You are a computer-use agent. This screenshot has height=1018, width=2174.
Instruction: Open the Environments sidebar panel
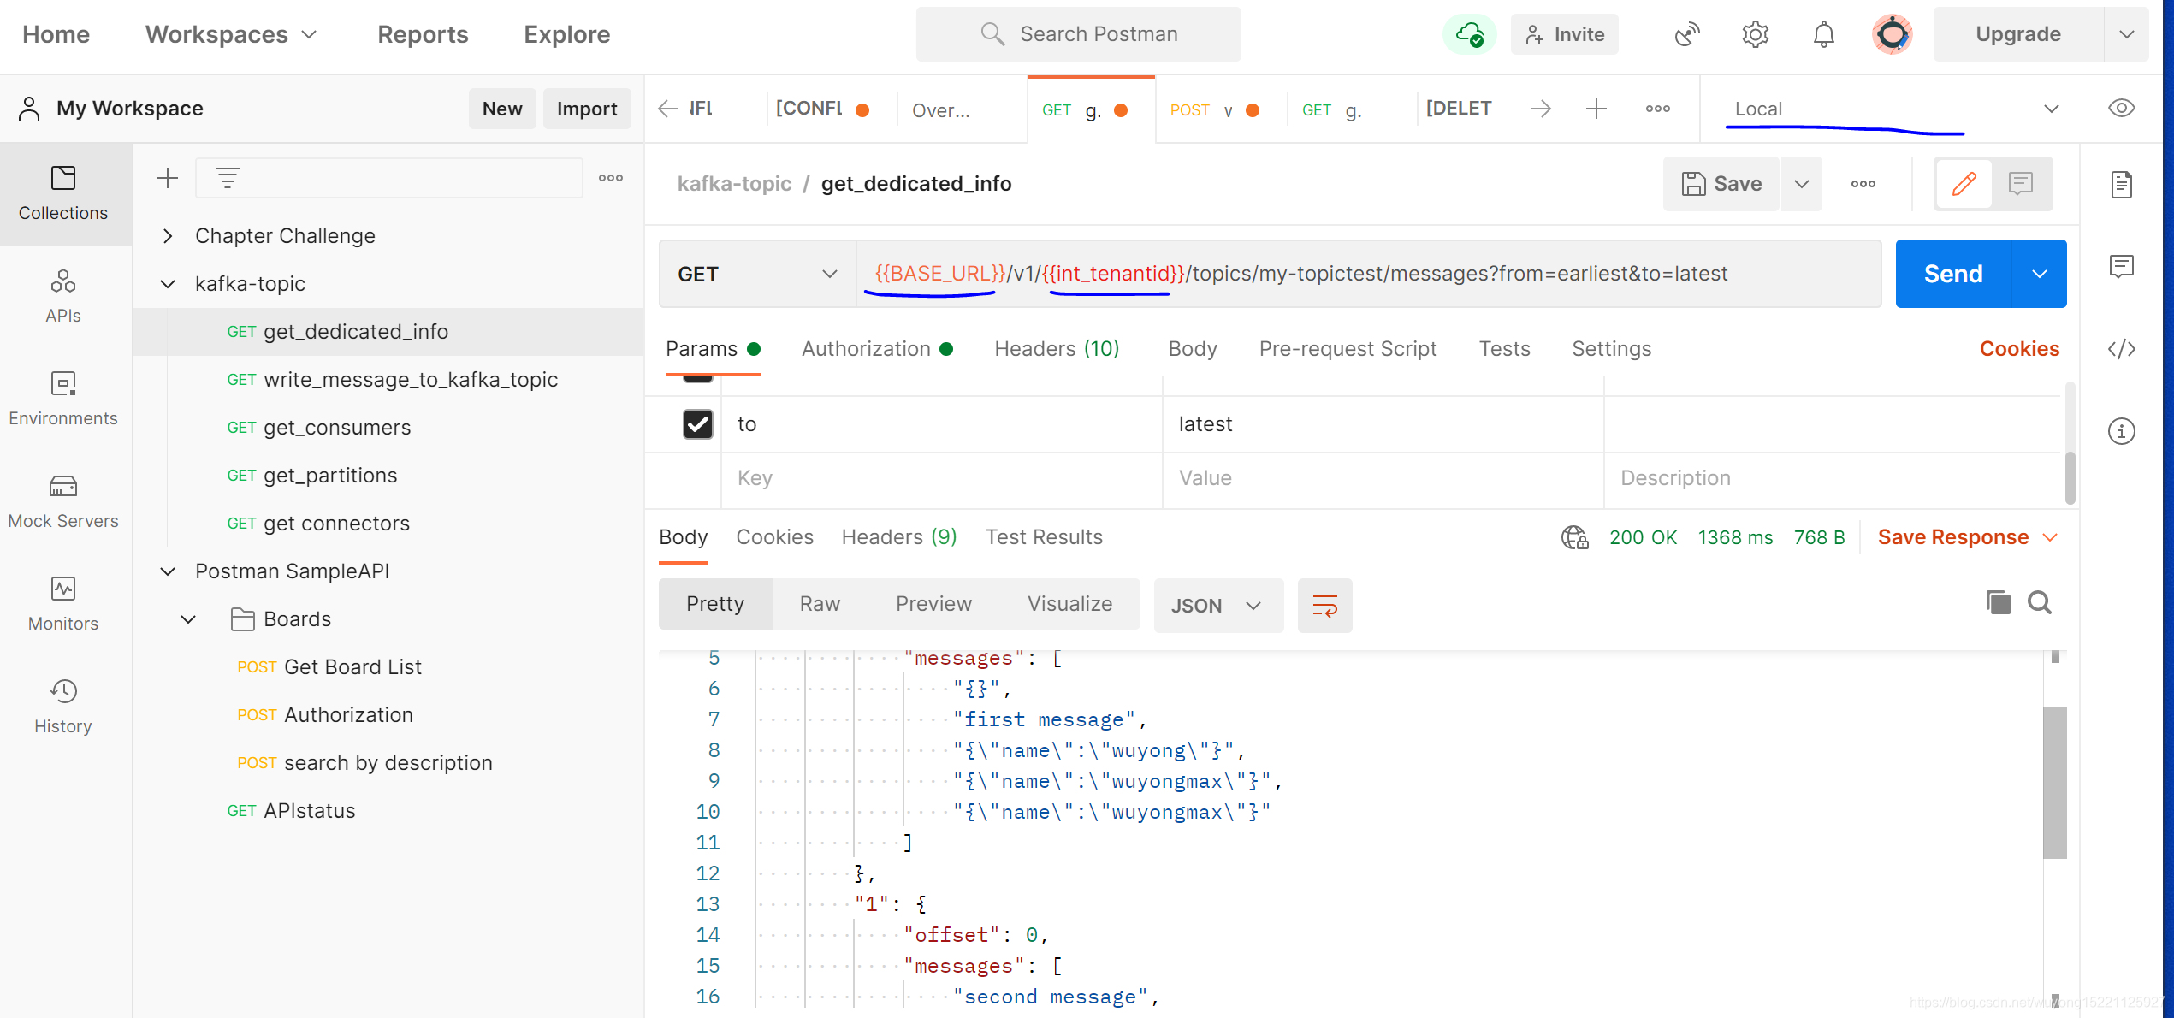pos(63,399)
